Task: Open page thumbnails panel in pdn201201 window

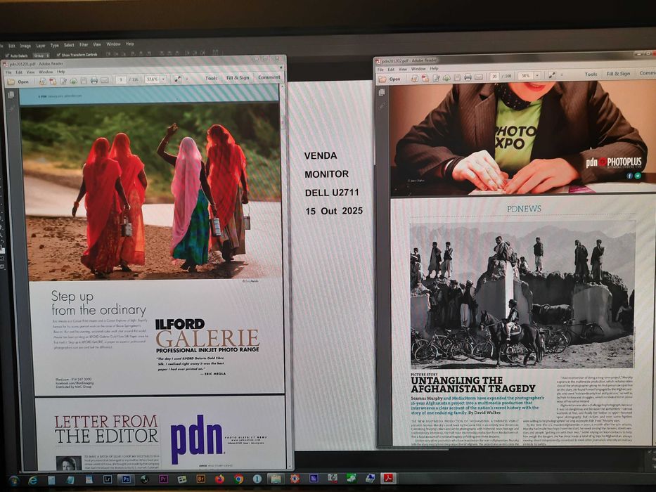Action: (x=11, y=95)
